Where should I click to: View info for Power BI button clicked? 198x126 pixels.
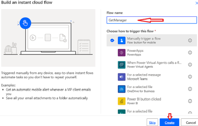point(190,101)
